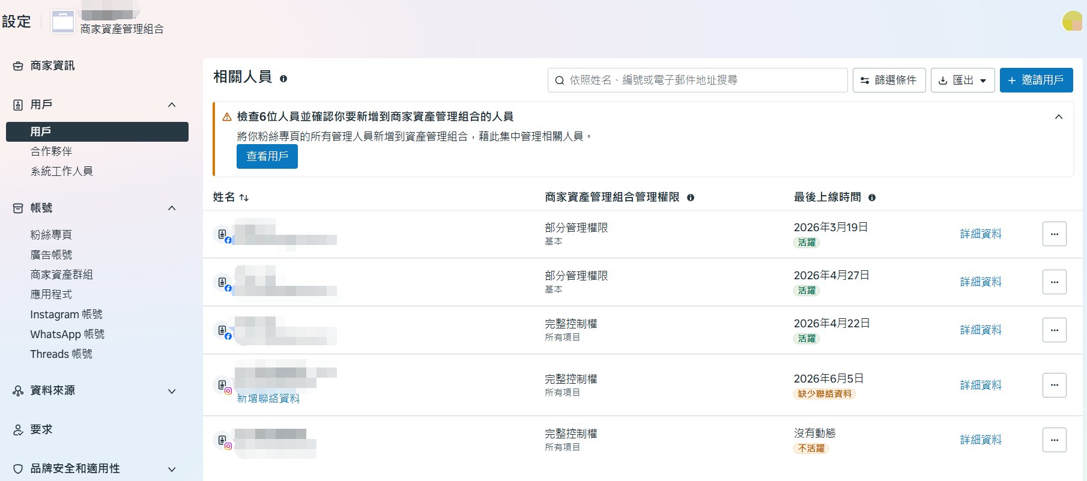Click the 商家資訊 briefcase icon
The image size is (1087, 481).
click(18, 66)
